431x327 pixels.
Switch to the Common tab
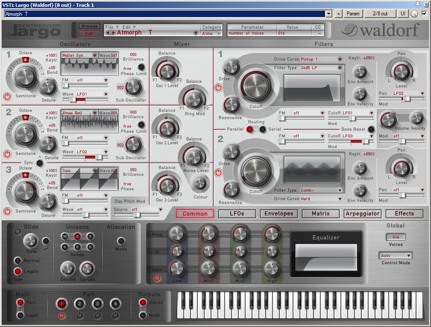point(195,214)
